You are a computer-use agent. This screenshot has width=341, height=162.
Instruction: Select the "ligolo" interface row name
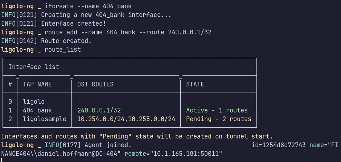pos(34,102)
